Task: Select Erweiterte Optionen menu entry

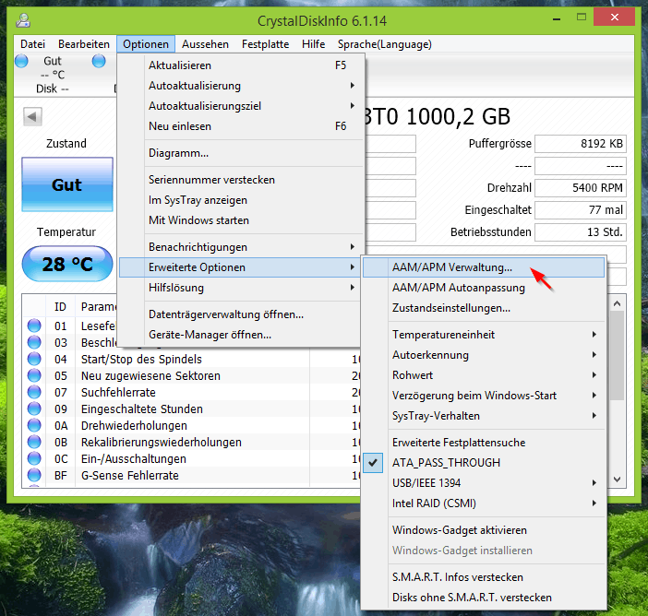Action: (x=240, y=267)
